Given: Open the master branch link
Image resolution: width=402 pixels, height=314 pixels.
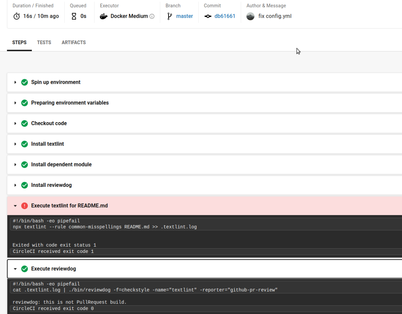Looking at the screenshot, I should 185,16.
